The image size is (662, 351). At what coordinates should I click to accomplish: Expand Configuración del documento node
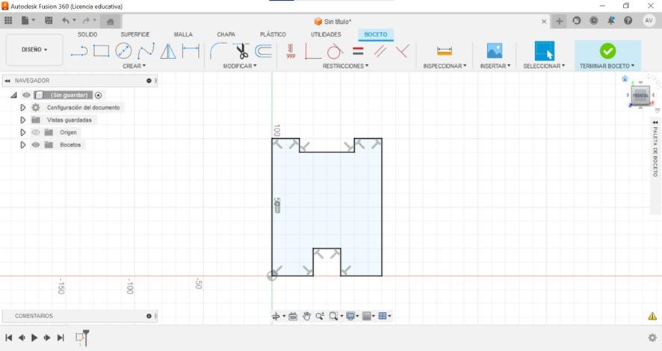(23, 108)
